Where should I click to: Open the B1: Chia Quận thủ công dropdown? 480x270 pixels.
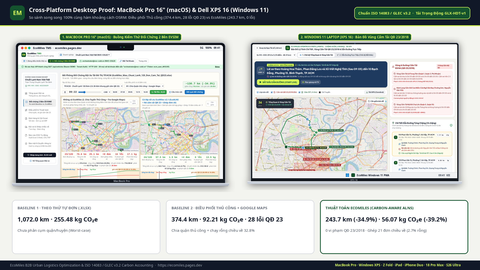coord(144,86)
